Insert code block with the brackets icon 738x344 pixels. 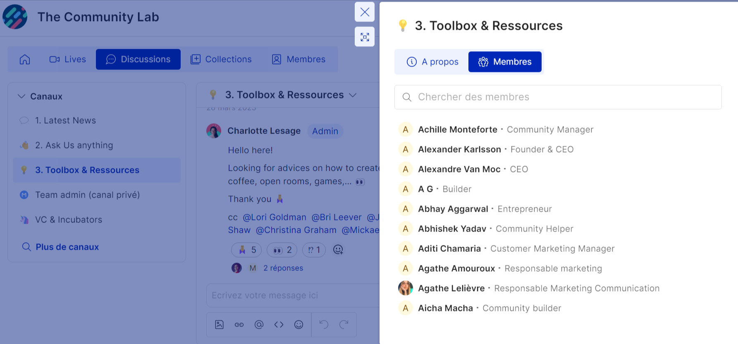pyautogui.click(x=279, y=325)
